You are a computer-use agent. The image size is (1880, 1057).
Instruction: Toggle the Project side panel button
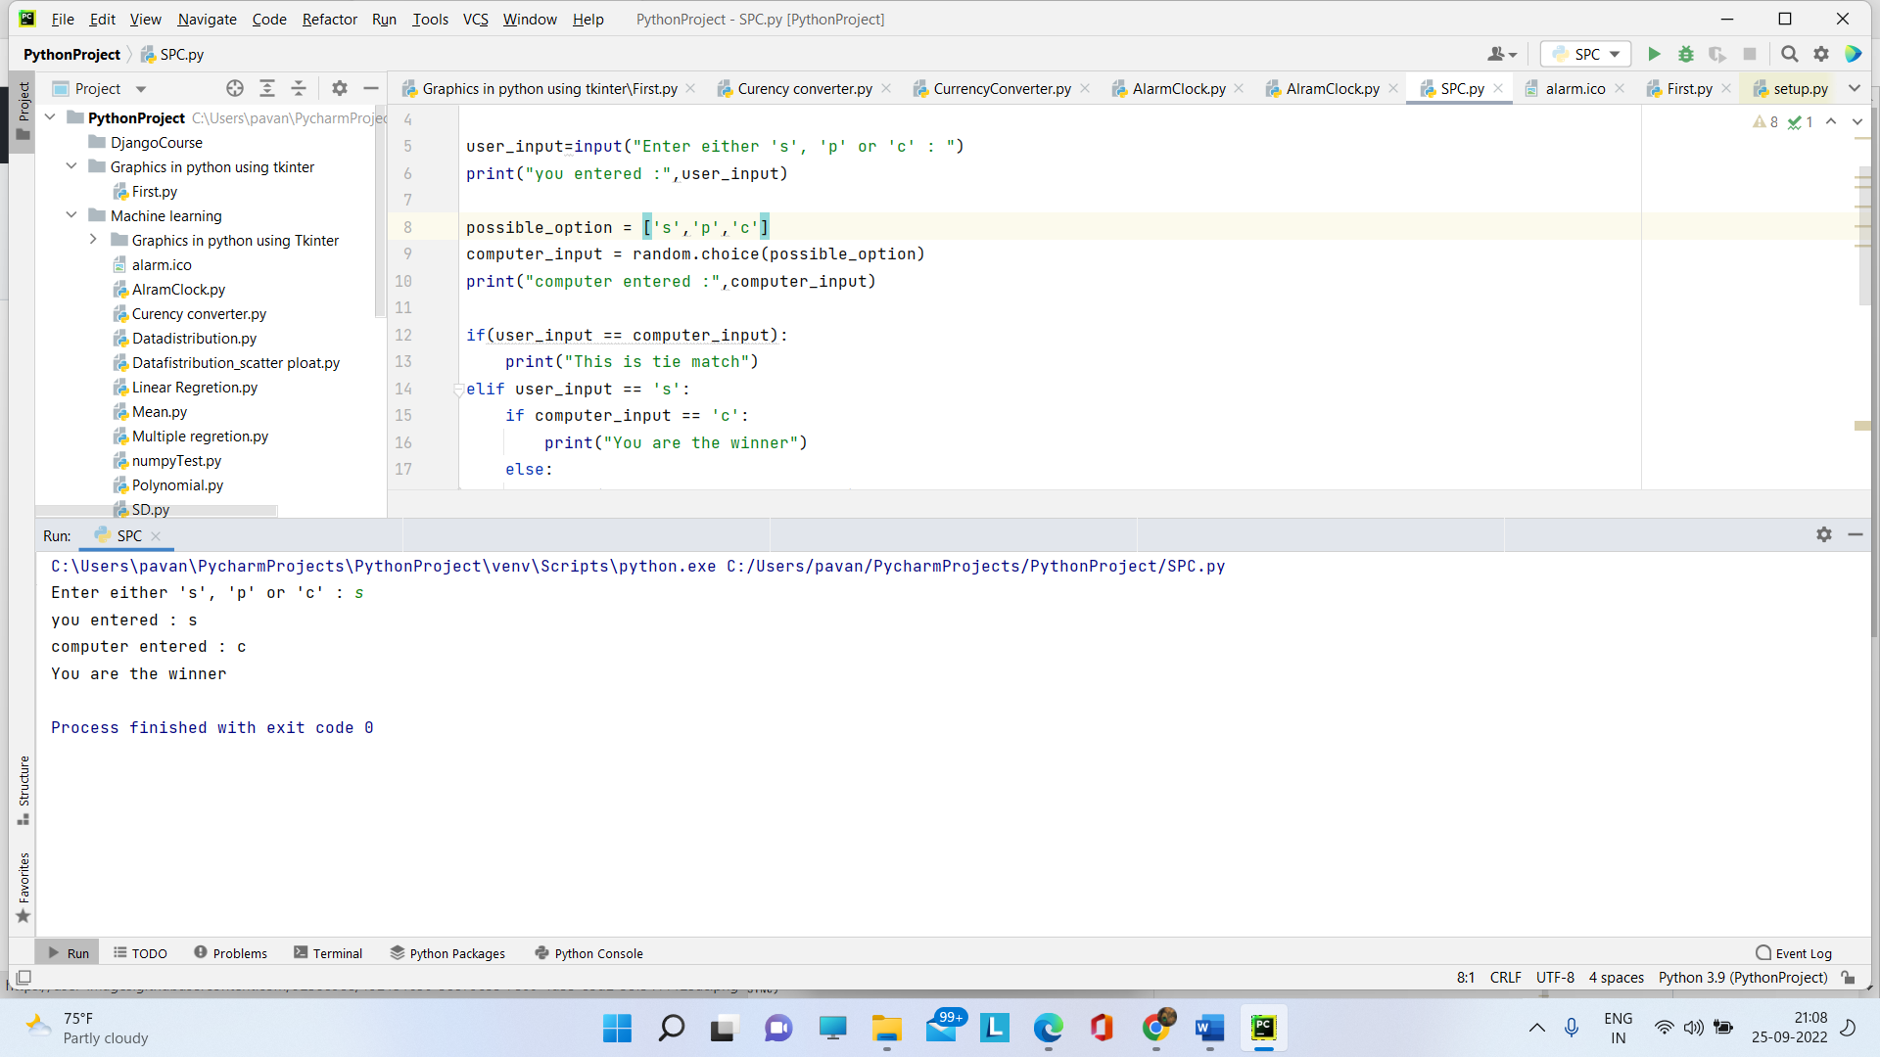coord(23,111)
